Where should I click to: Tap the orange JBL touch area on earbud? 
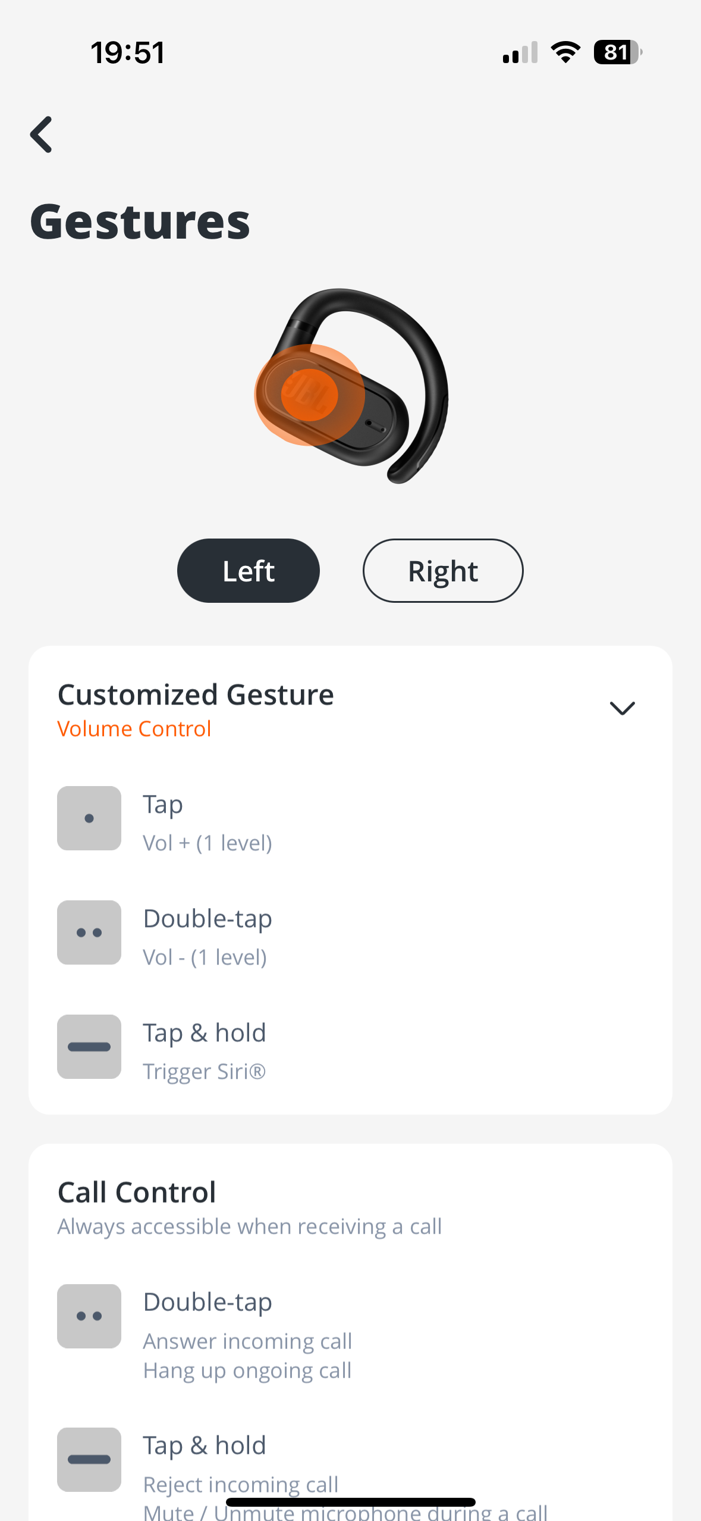[310, 395]
